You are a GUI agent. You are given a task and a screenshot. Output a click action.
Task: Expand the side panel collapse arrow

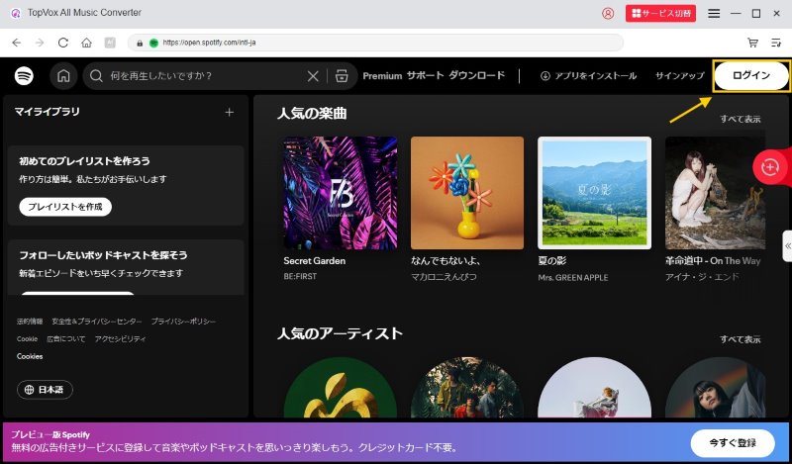click(x=787, y=246)
